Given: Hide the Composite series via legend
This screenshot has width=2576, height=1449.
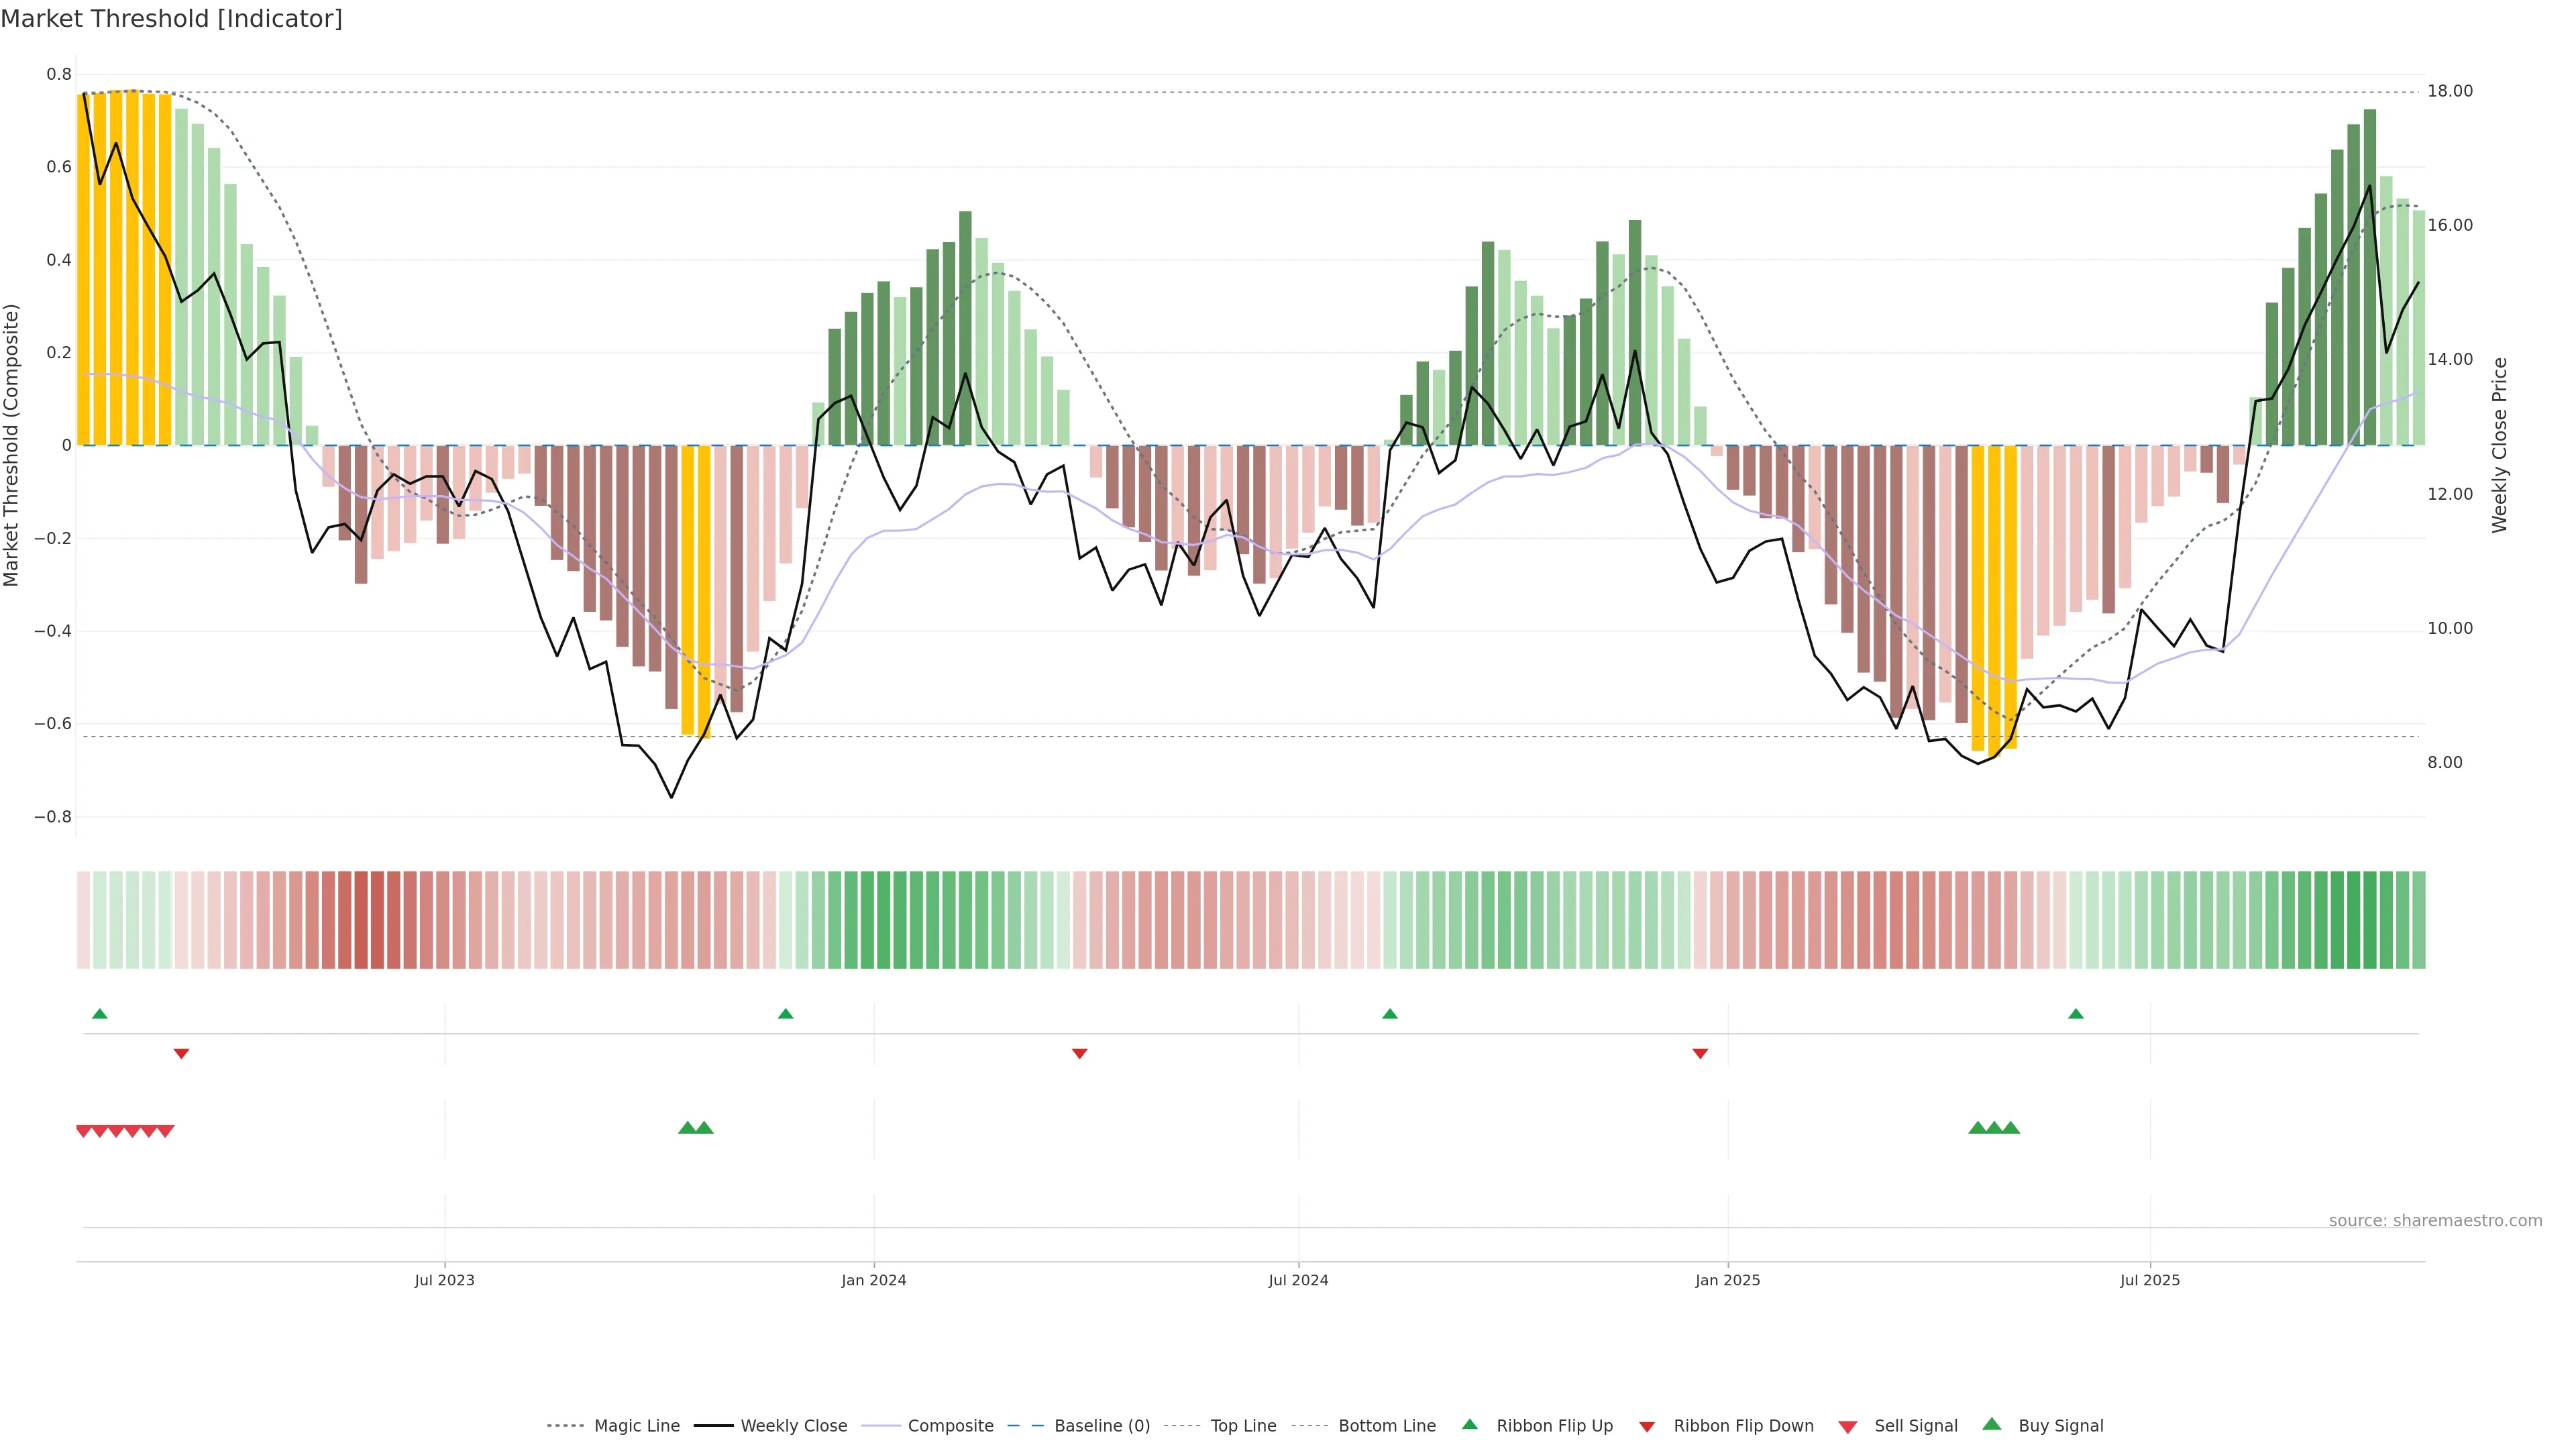Looking at the screenshot, I should (x=950, y=1425).
